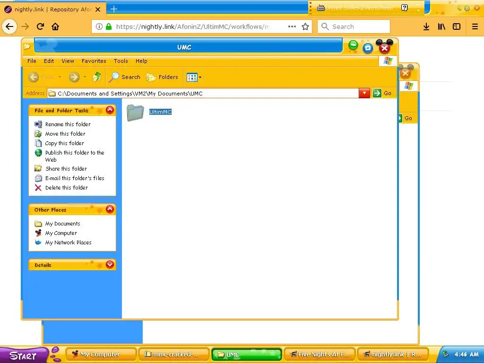This screenshot has height=363, width=484.
Task: Switch to My Computer taskbar button
Action: click(101, 354)
